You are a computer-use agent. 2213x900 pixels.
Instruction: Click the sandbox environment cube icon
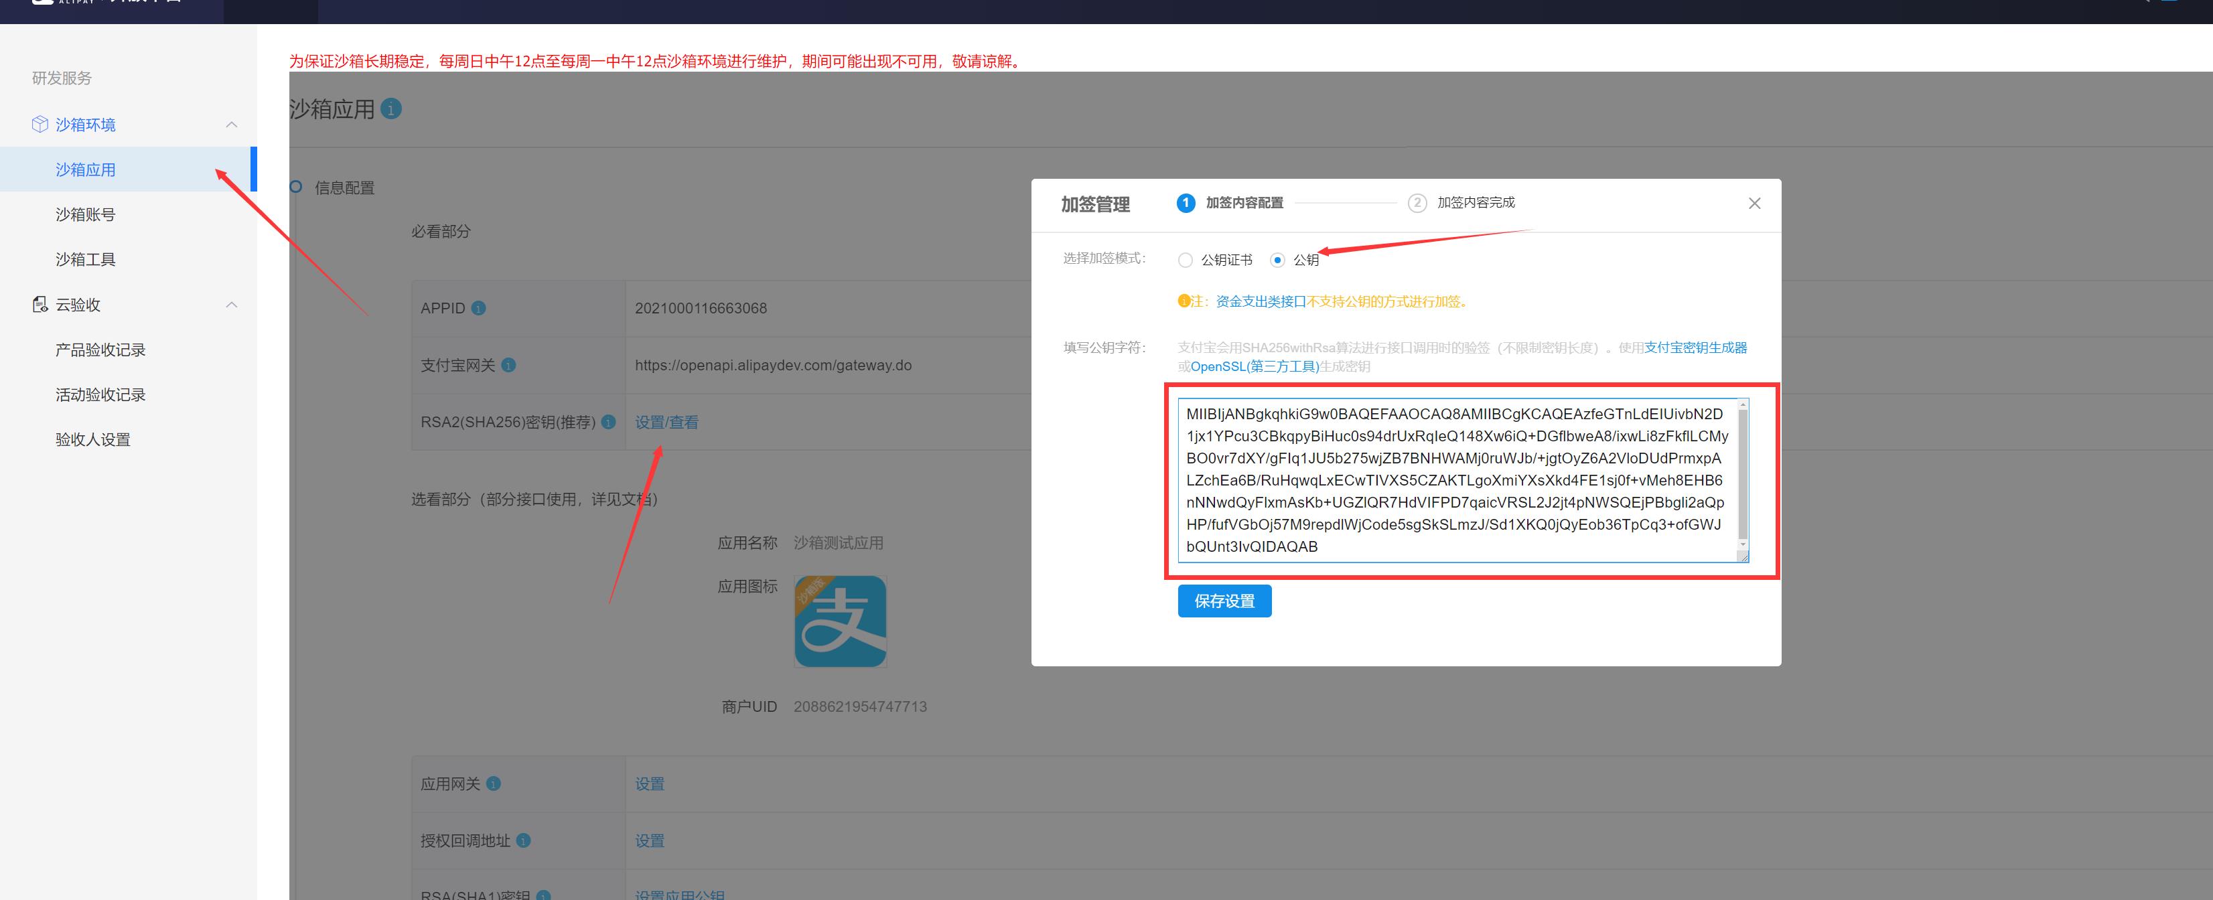[x=40, y=125]
